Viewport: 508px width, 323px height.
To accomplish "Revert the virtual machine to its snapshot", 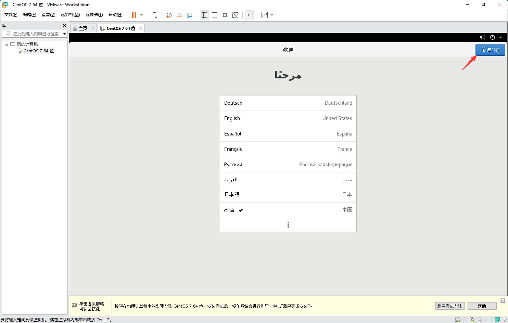I will click(x=179, y=15).
